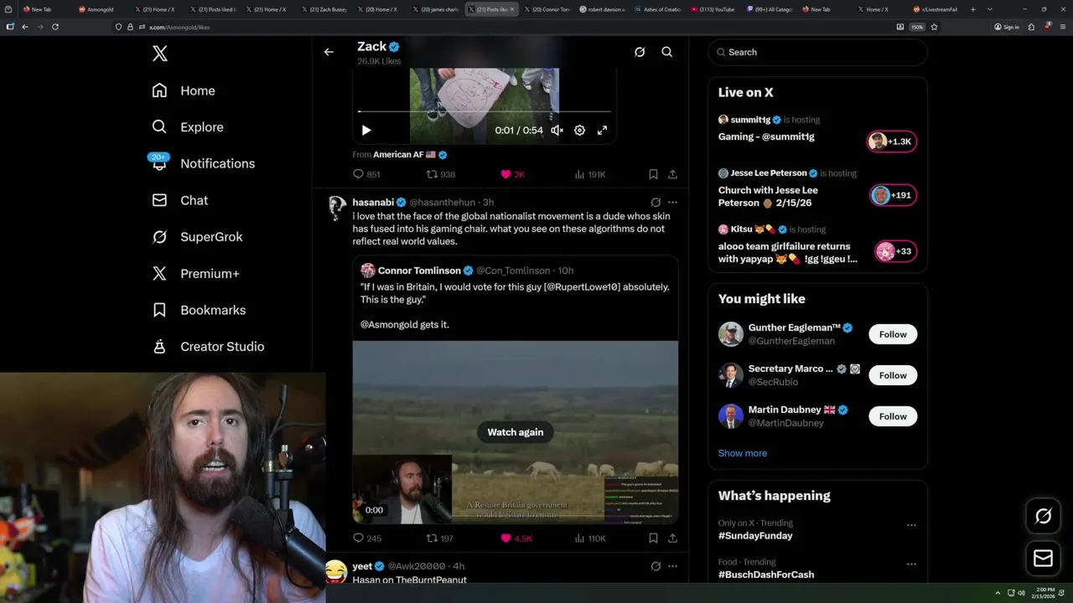Follow Secretary Marco Rubio
The height and width of the screenshot is (603, 1073).
tap(893, 375)
